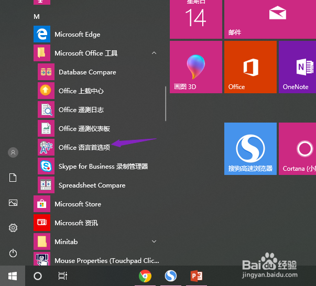Open the 邮件 mail tile
316x286 pixels.
tap(270, 19)
